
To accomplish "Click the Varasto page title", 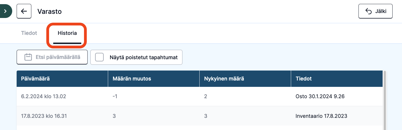I will [x=50, y=11].
